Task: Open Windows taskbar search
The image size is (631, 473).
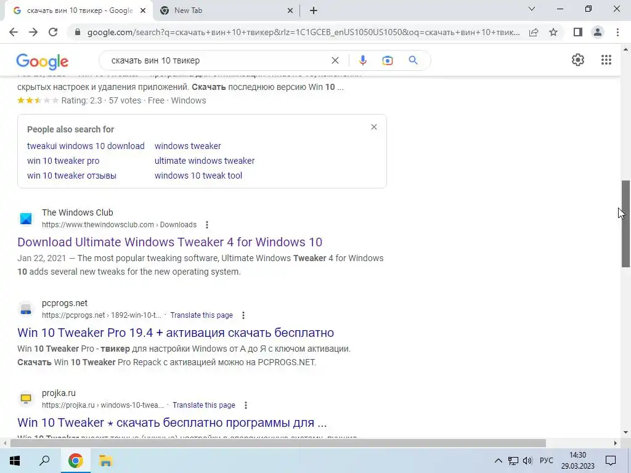Action: click(44, 461)
